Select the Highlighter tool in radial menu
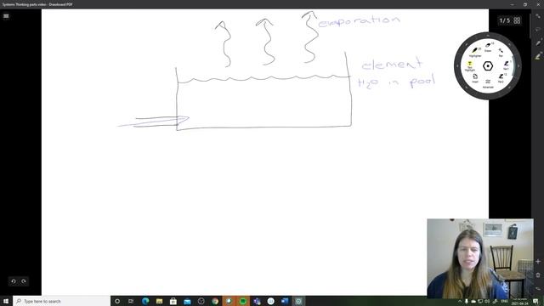 coord(475,52)
